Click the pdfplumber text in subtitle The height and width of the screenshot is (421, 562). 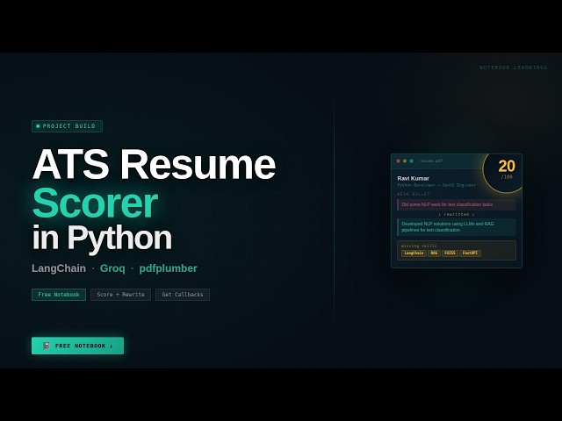pyautogui.click(x=168, y=268)
